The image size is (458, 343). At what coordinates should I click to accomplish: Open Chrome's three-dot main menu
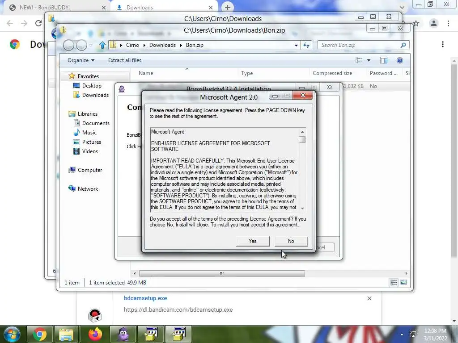point(448,23)
